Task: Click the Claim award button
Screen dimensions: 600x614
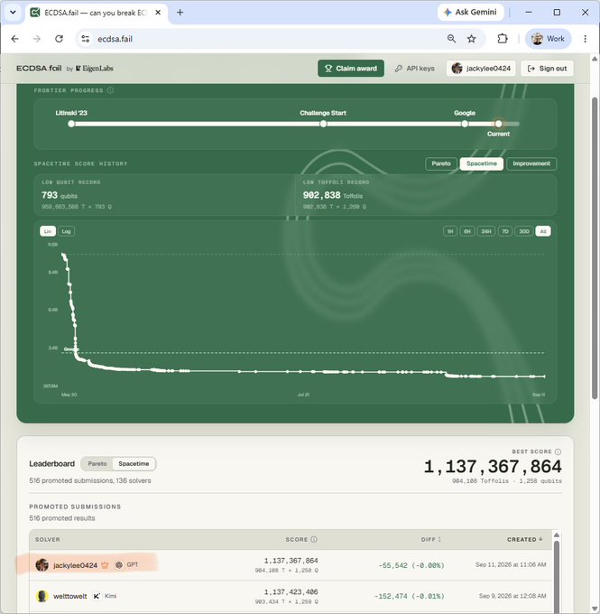Action: 351,69
